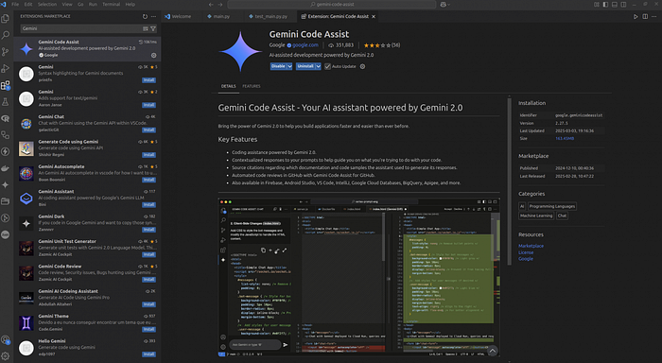Open the manage gear in activity bar
Image resolution: width=662 pixels, height=363 pixels.
6,355
